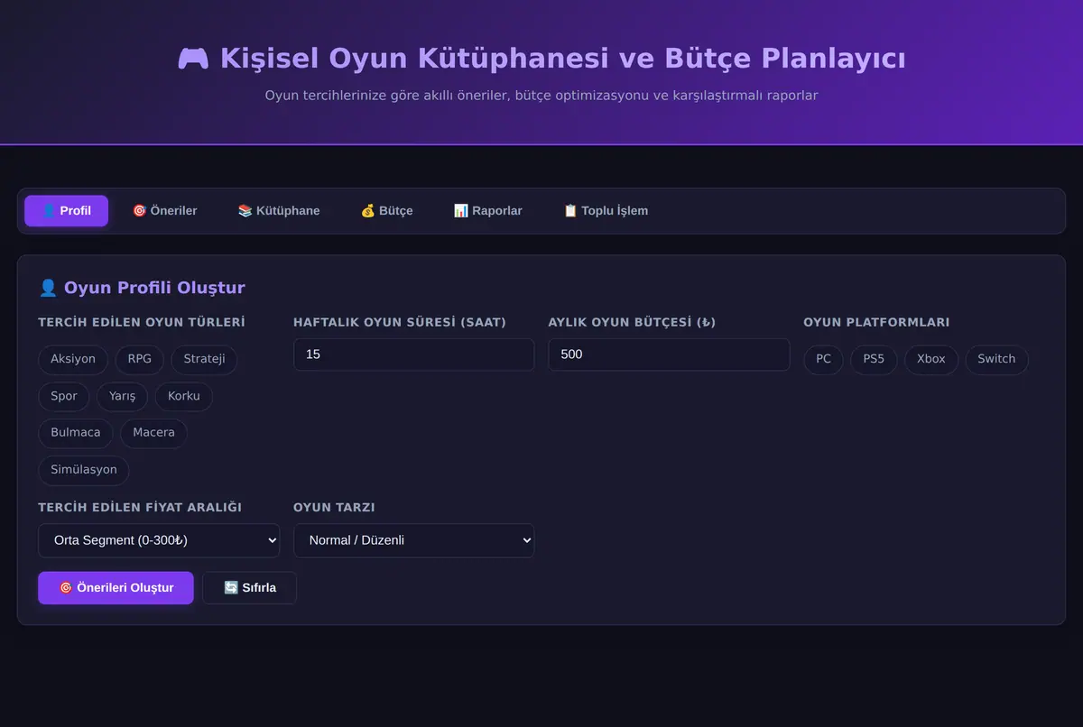1083x727 pixels.
Task: Select the Spor genre chip
Action: pos(64,396)
